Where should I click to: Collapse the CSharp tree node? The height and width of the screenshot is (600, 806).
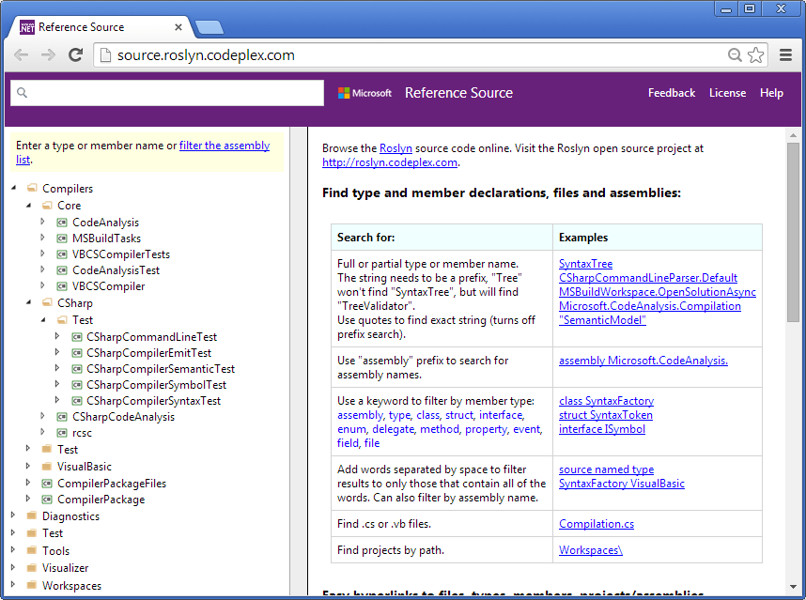pos(30,303)
